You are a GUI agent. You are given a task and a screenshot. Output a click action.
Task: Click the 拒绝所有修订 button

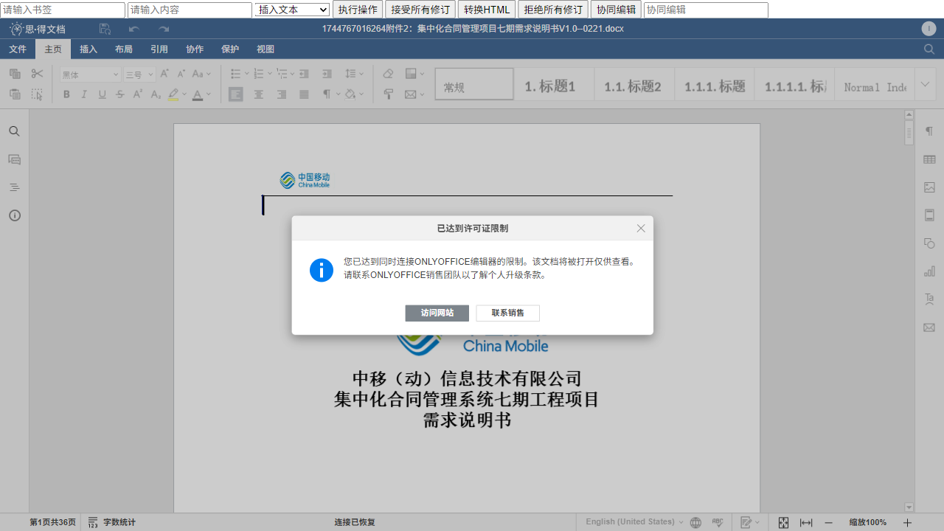[553, 10]
